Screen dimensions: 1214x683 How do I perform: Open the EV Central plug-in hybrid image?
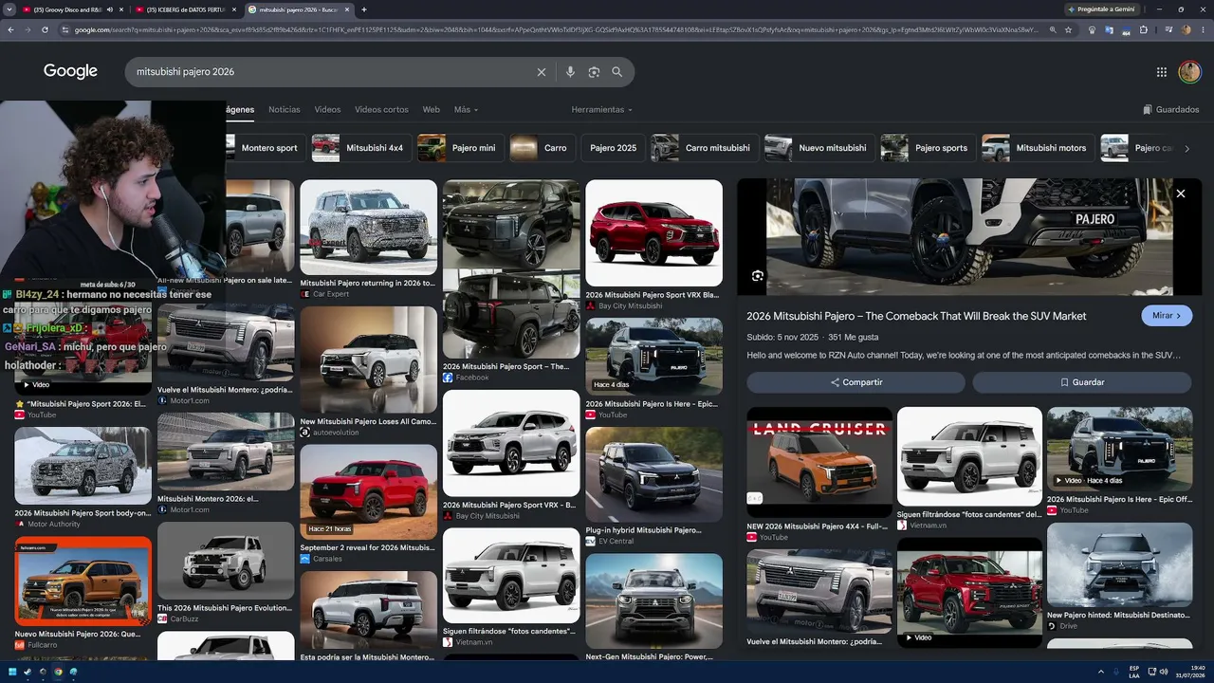[653, 474]
